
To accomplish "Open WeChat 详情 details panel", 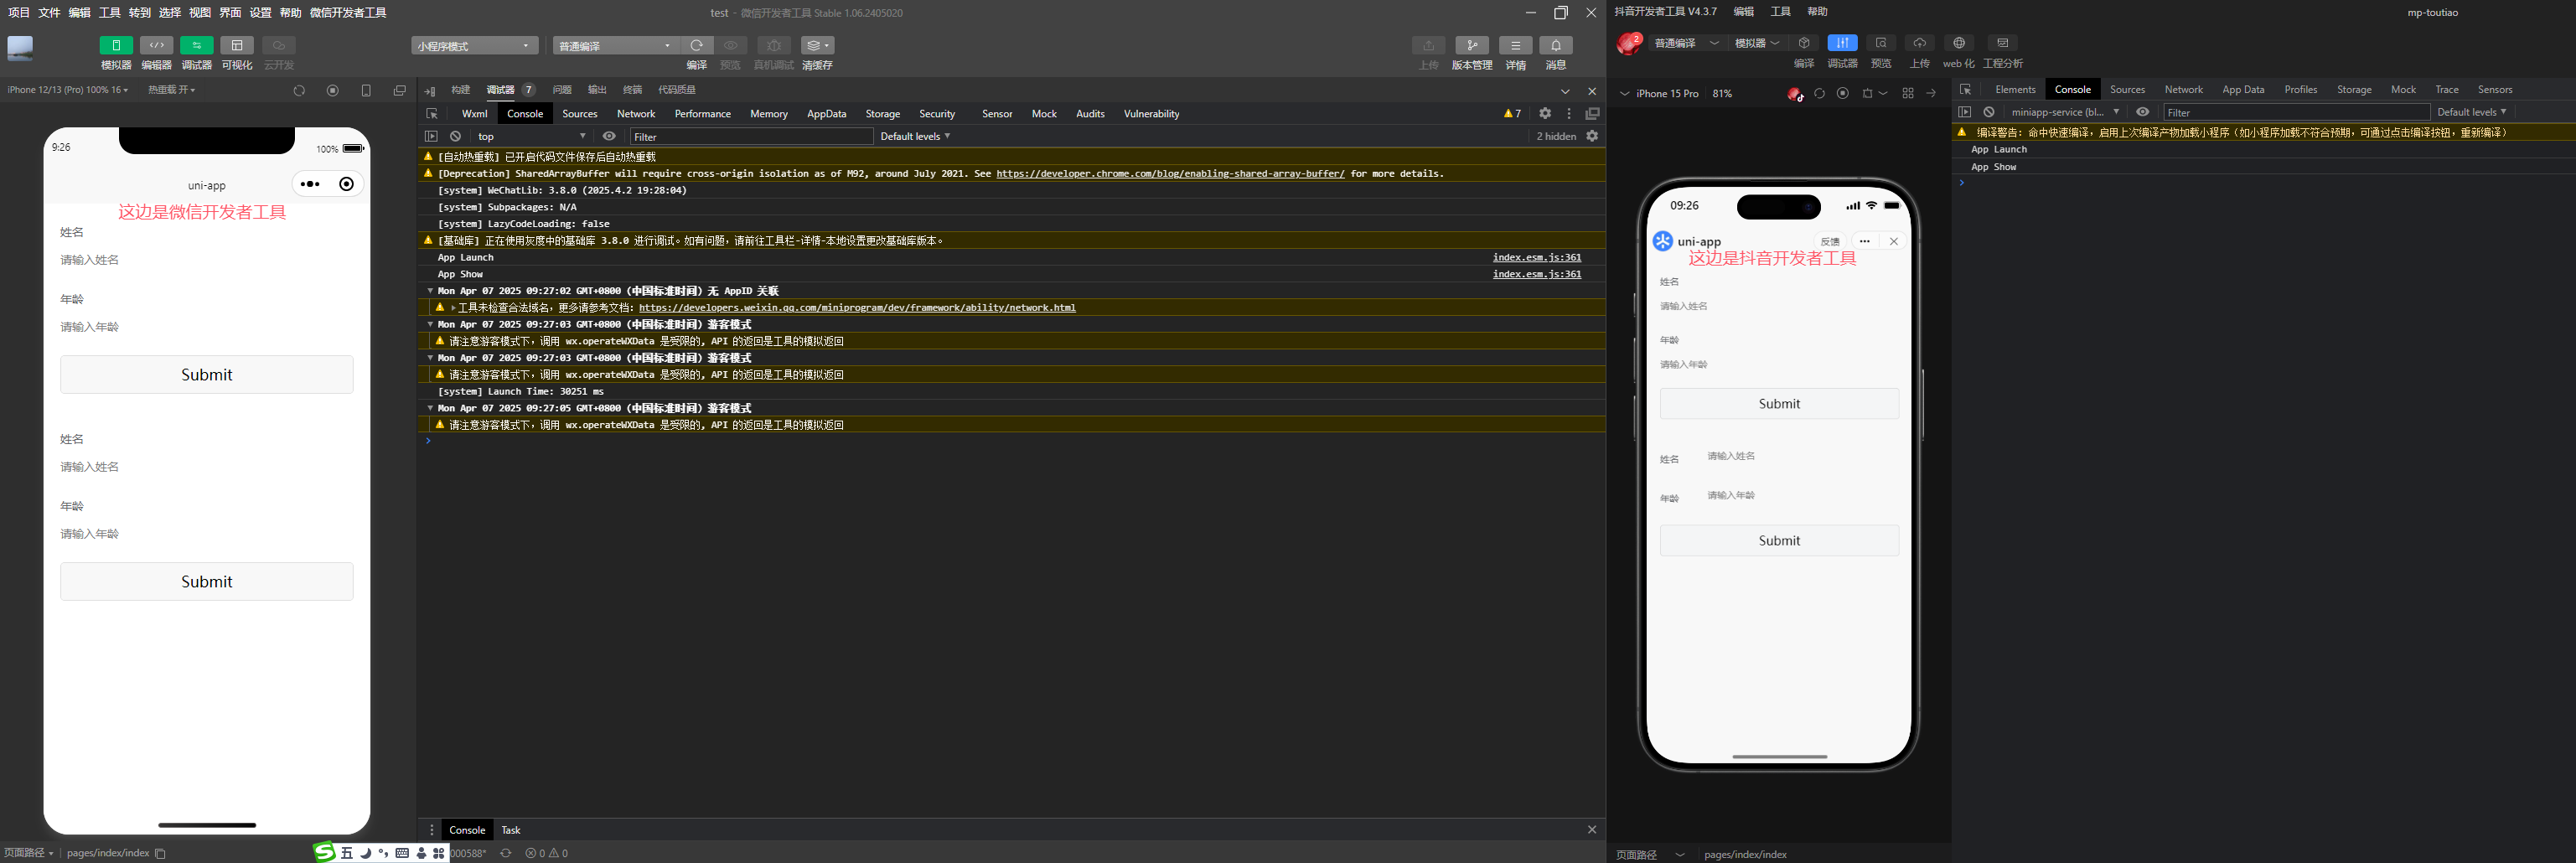I will pos(1515,45).
